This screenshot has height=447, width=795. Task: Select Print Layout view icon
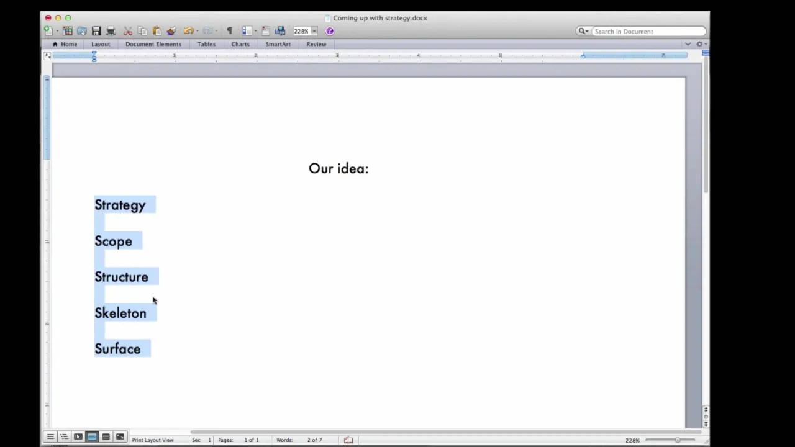click(92, 437)
